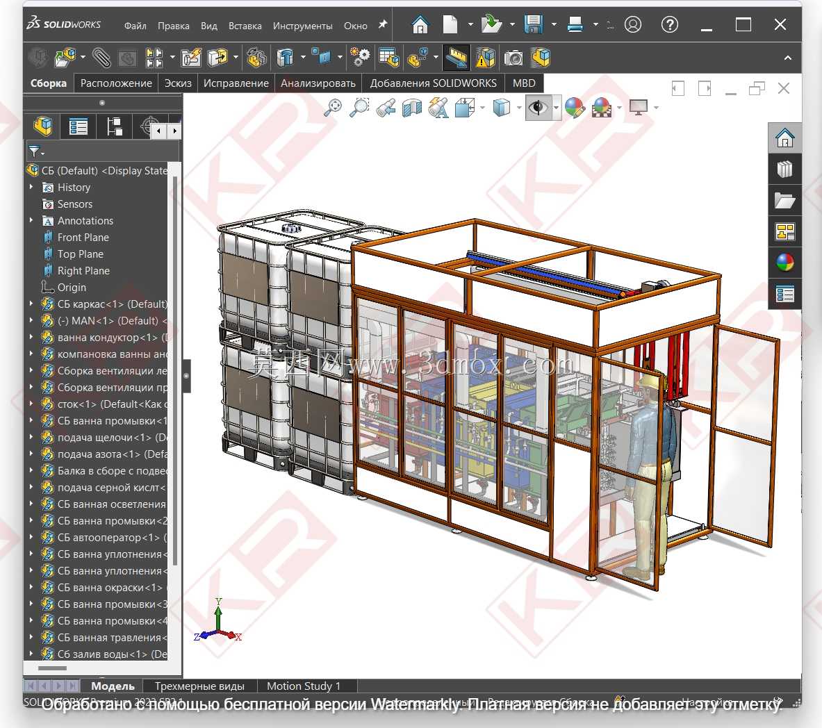Expand the СБ каркас<1> component
The width and height of the screenshot is (822, 728).
(x=31, y=304)
